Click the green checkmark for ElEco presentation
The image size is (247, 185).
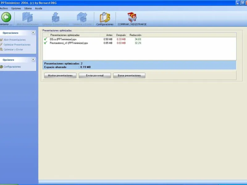[x=45, y=39]
